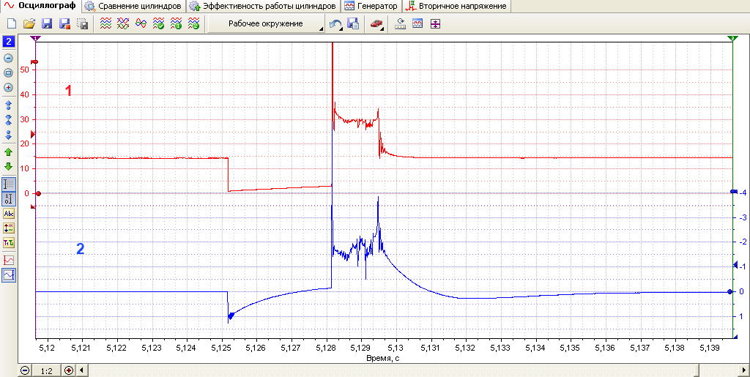Click the red channel label 1

(68, 91)
